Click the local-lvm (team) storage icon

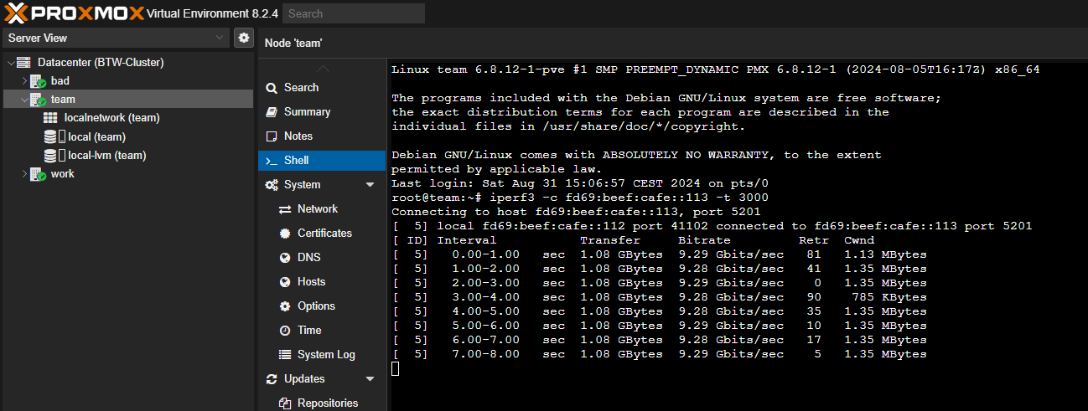(54, 155)
